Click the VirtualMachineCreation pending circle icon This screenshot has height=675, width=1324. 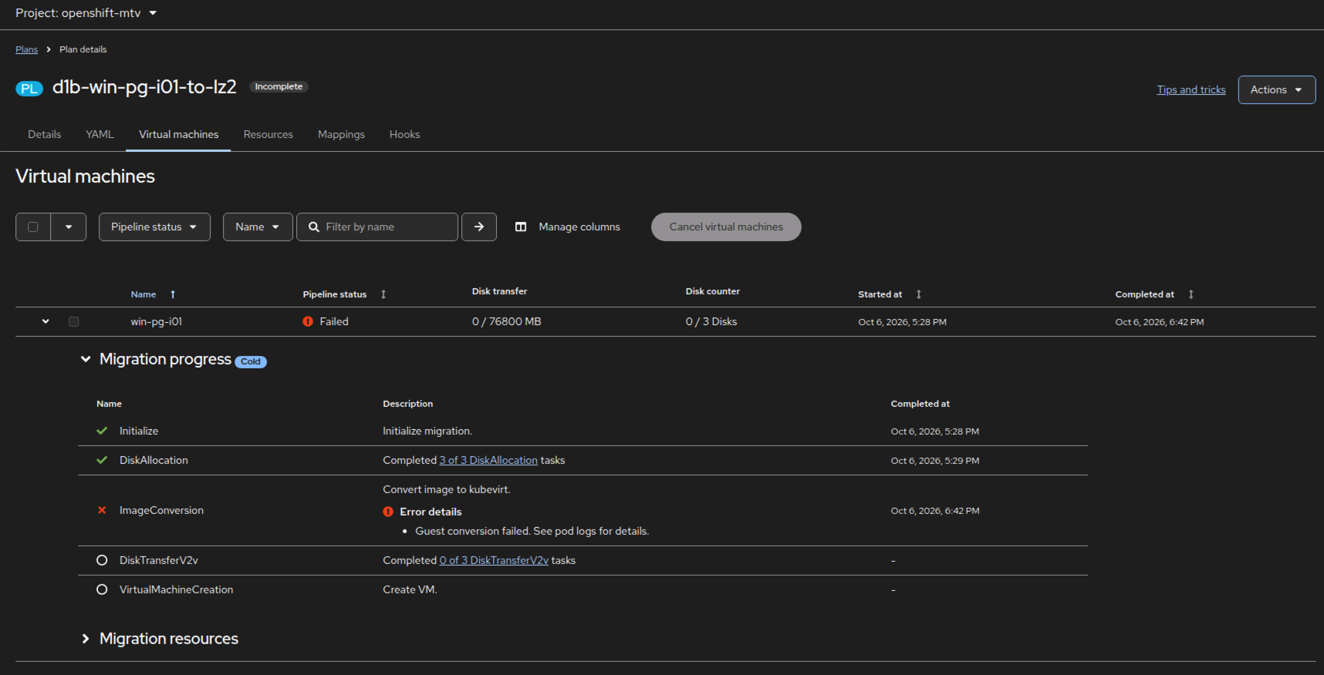(102, 589)
